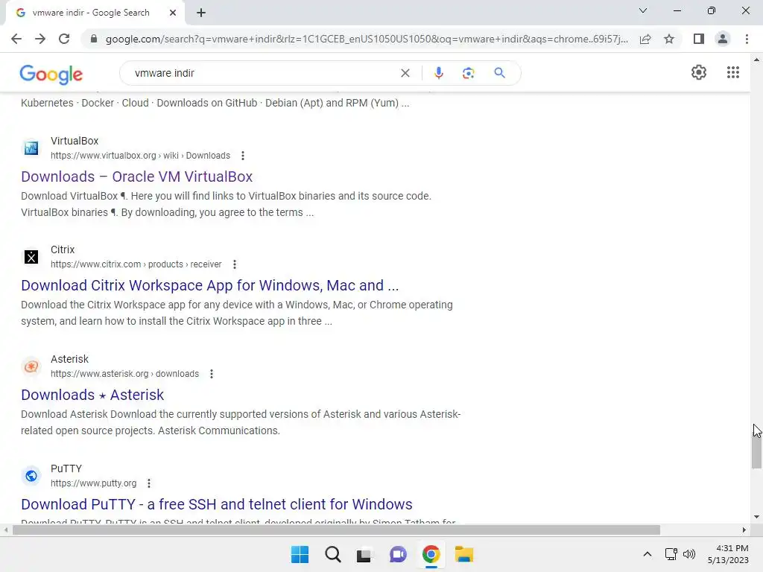
Task: Click the horizontal scrollbar right arrow
Action: click(744, 530)
